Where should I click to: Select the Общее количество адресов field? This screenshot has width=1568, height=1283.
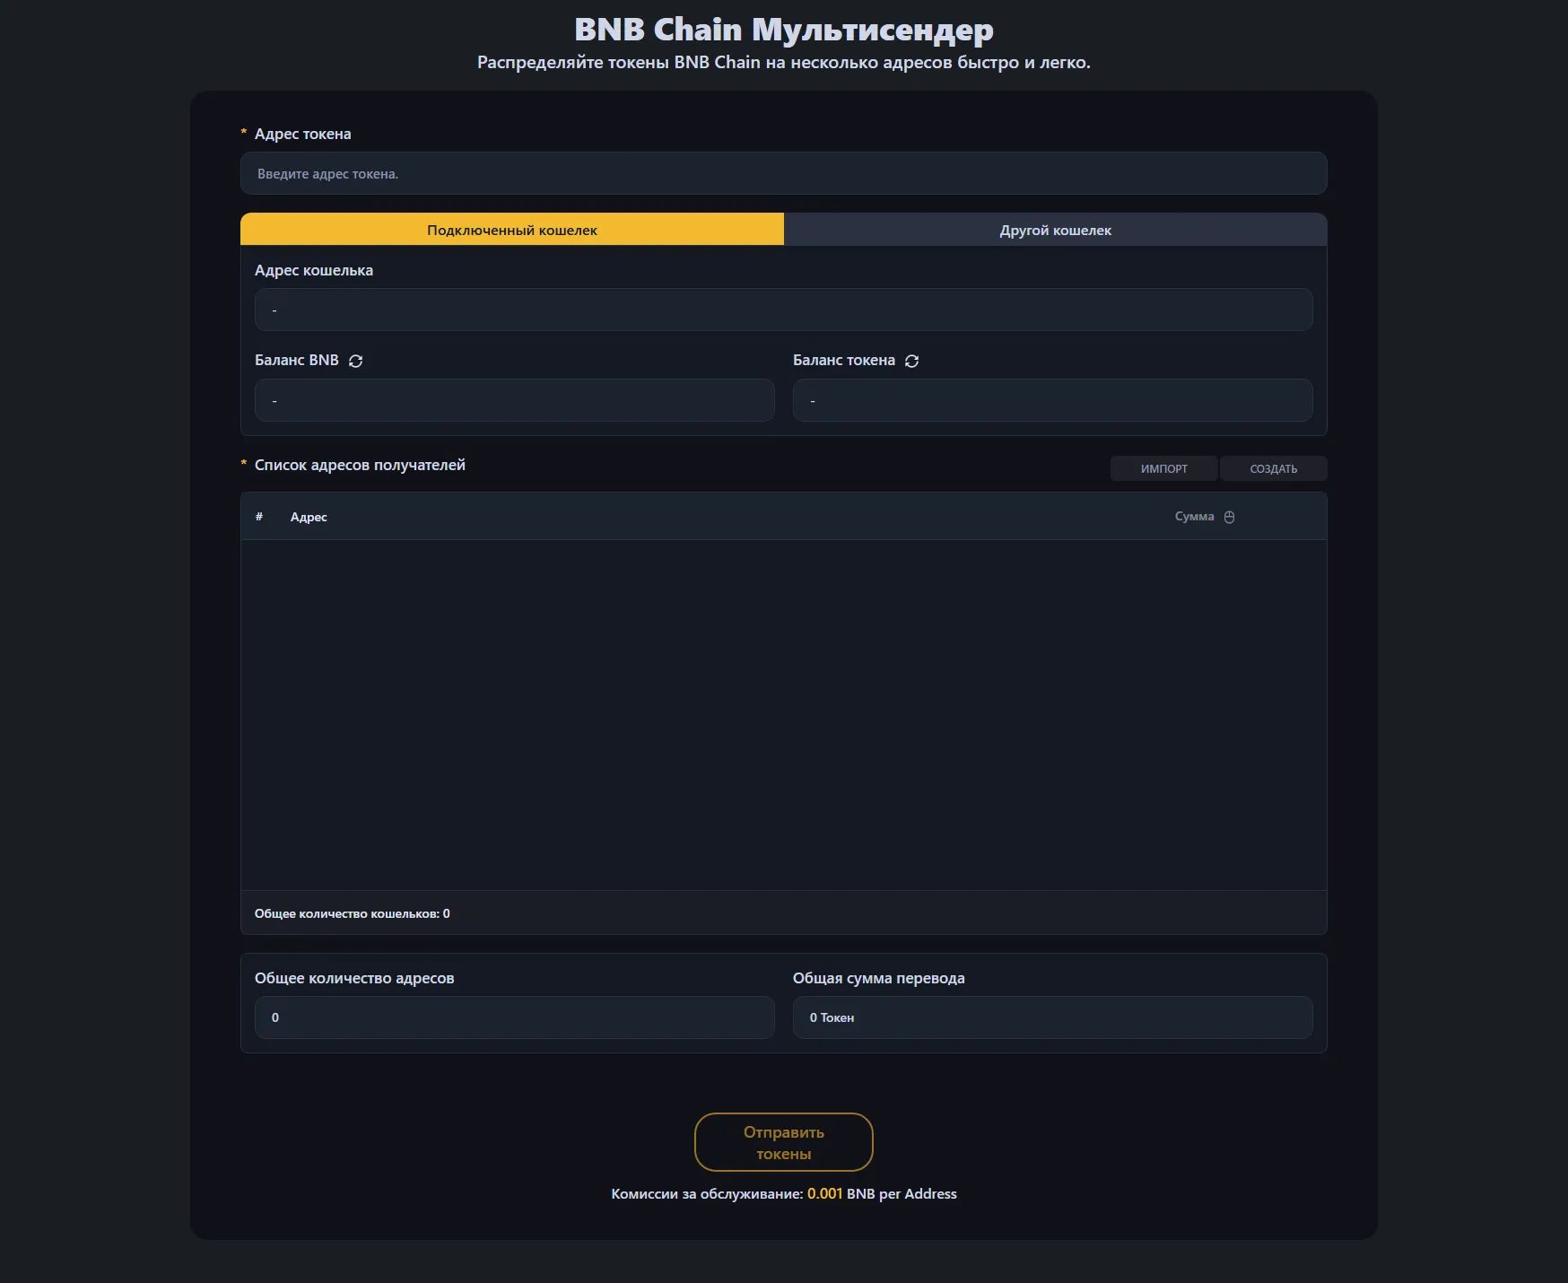514,1017
